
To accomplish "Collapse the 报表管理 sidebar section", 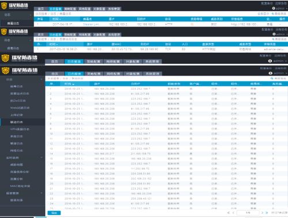I will click(x=42, y=193).
